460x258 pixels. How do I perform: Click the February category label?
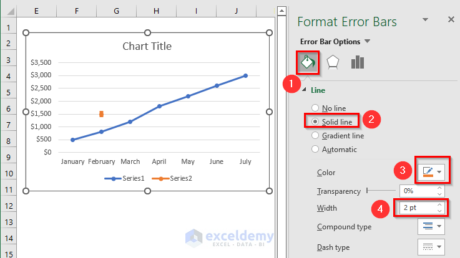[102, 161]
